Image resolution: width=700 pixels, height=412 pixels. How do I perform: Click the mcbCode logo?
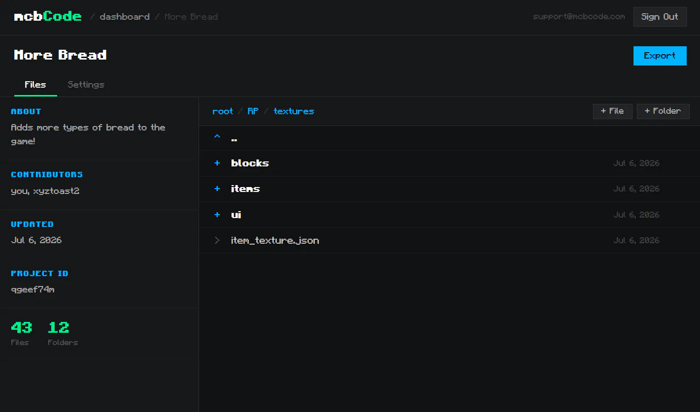pyautogui.click(x=48, y=16)
